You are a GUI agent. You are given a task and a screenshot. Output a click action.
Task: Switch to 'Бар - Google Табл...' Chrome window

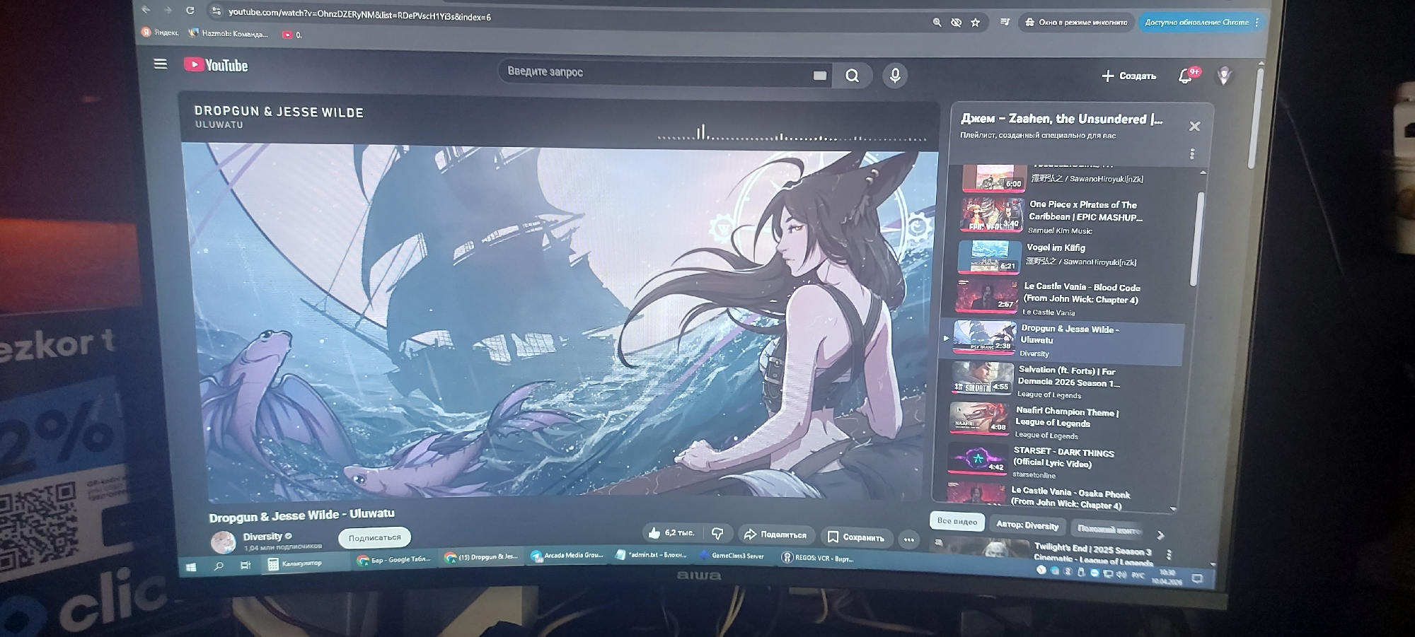click(x=394, y=559)
